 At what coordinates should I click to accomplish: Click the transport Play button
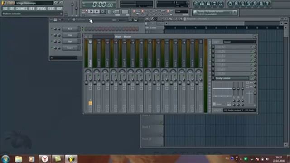pos(91,11)
